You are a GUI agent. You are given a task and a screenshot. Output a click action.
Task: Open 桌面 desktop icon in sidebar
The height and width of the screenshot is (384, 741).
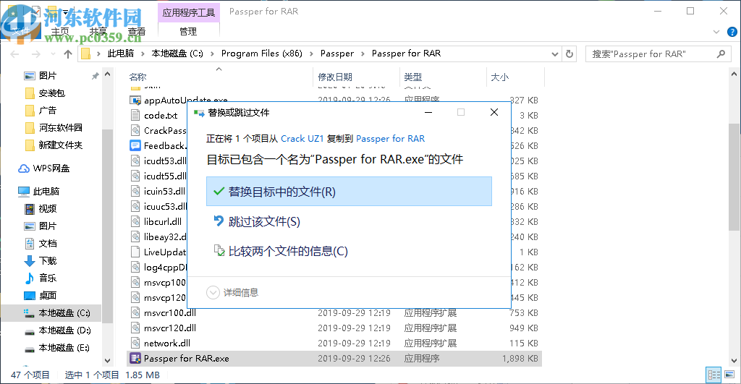(x=29, y=296)
